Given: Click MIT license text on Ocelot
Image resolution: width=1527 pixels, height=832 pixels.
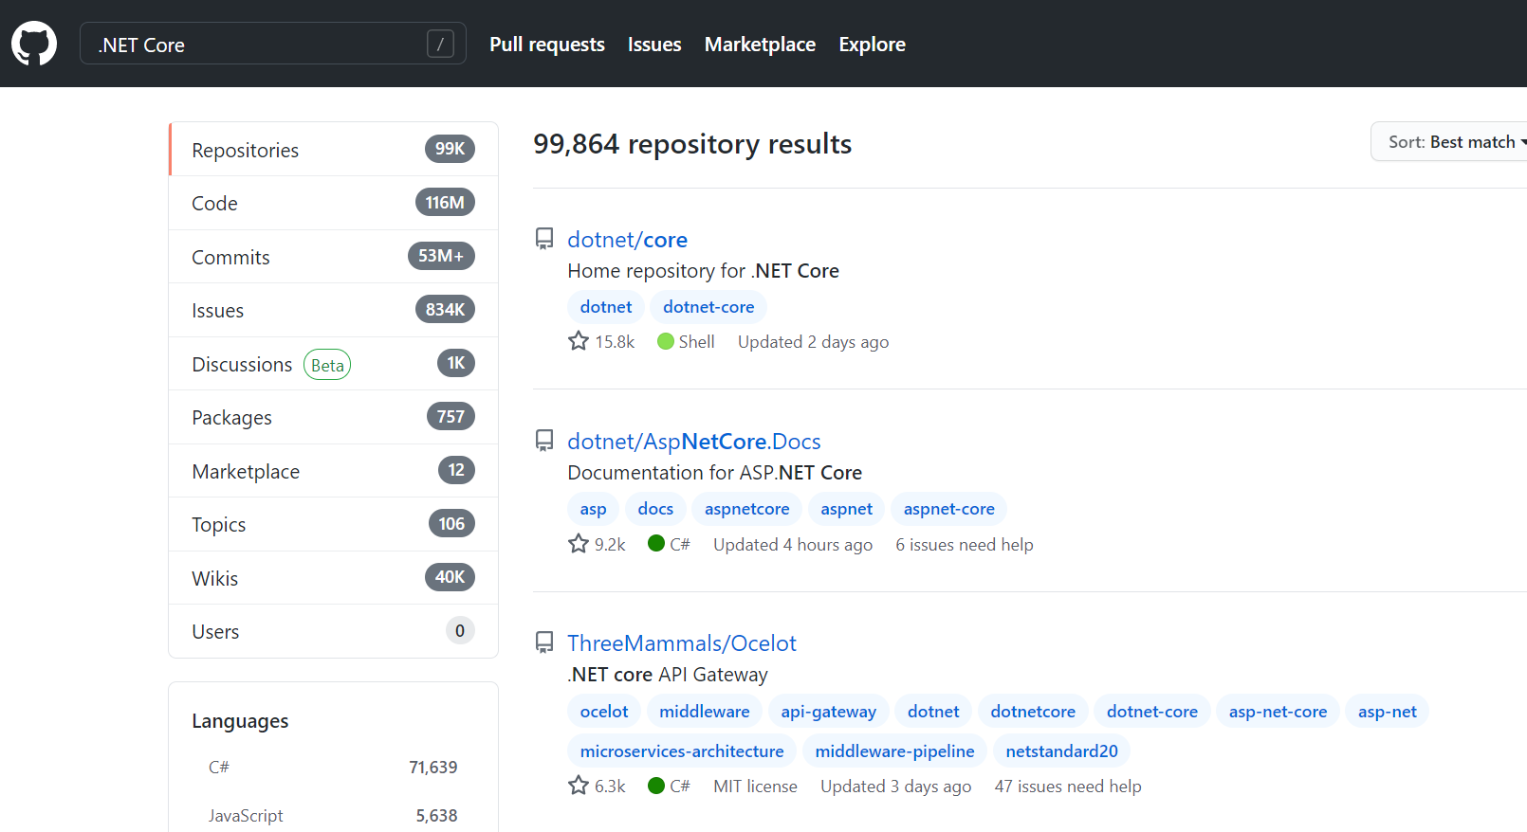Looking at the screenshot, I should click(755, 787).
